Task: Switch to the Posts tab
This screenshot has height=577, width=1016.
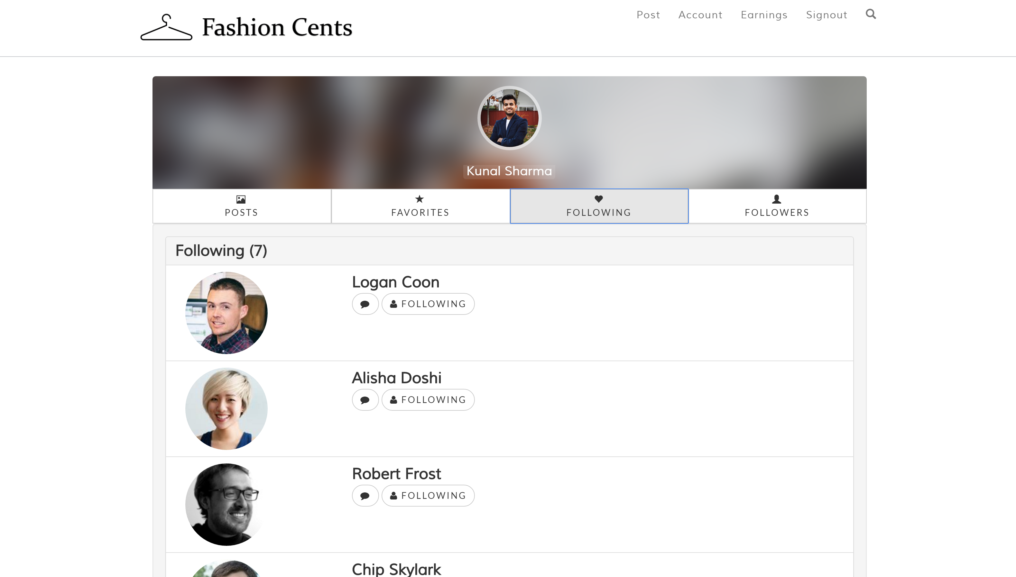Action: [x=241, y=206]
